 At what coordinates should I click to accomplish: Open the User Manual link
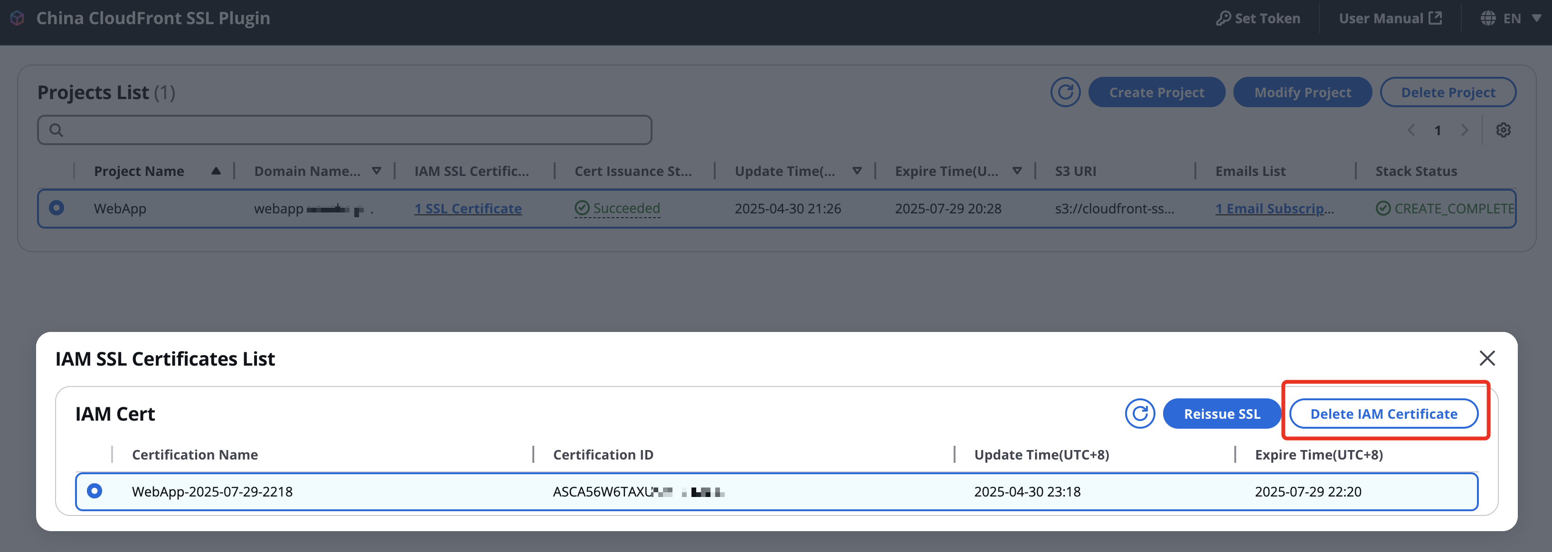tap(1390, 18)
